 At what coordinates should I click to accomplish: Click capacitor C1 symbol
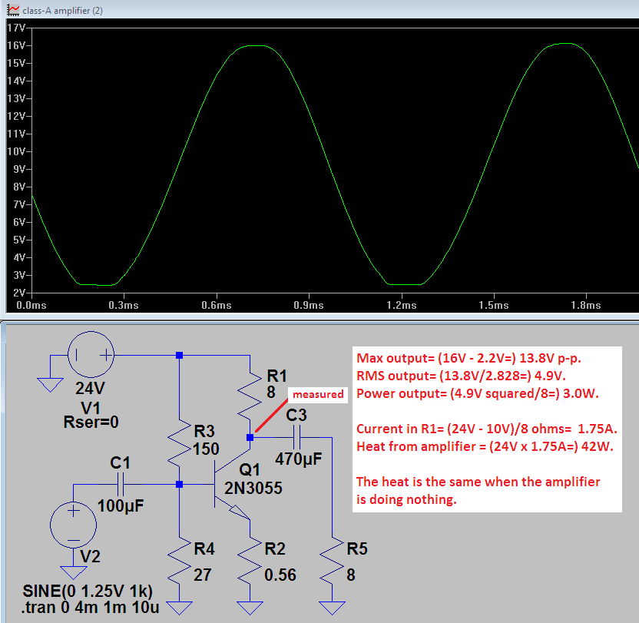121,485
